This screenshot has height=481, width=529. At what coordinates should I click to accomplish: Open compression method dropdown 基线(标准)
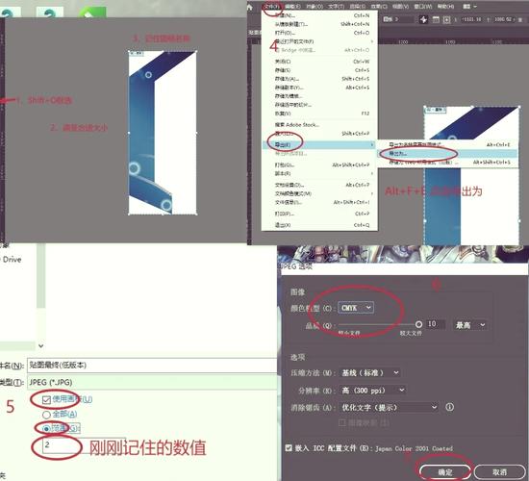tap(369, 372)
